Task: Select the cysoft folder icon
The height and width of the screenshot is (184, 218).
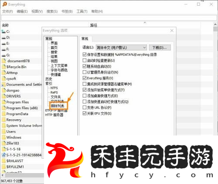Action: tap(4, 79)
